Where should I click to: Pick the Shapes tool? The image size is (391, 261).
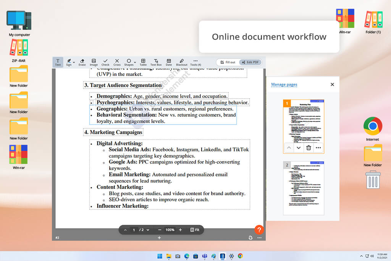point(129,62)
